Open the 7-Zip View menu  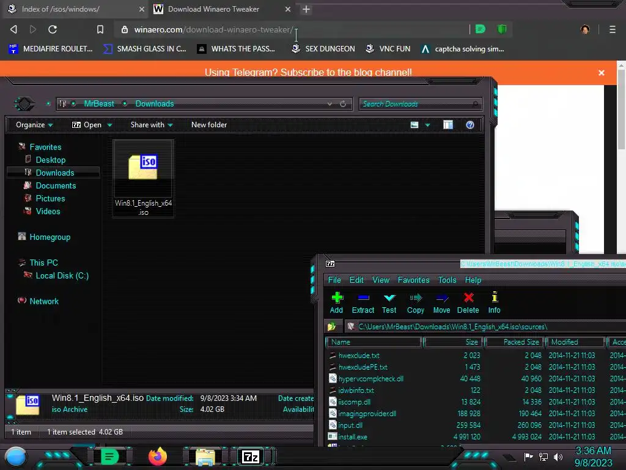381,280
